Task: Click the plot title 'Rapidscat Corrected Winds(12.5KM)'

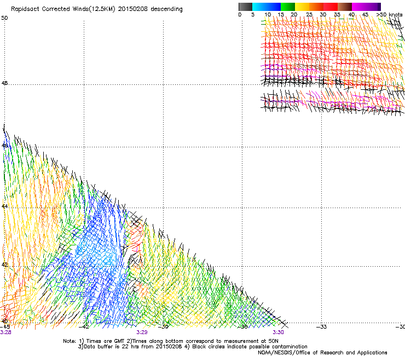Action: [63, 9]
